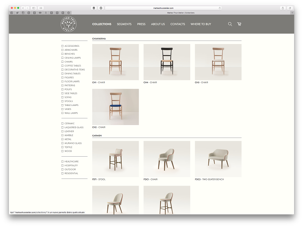Click the browser address bar field
This screenshot has height=227, width=303.
[163, 8]
